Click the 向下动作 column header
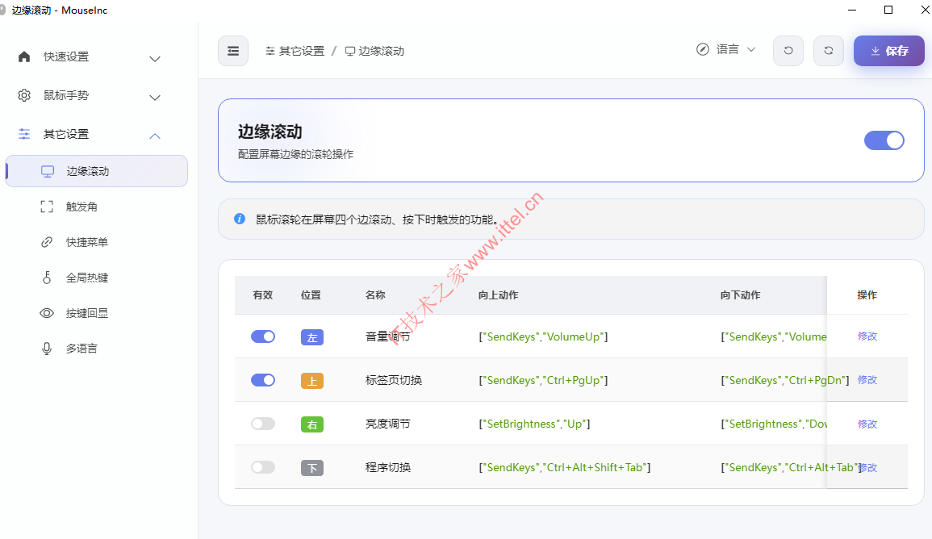932x539 pixels. click(x=741, y=295)
